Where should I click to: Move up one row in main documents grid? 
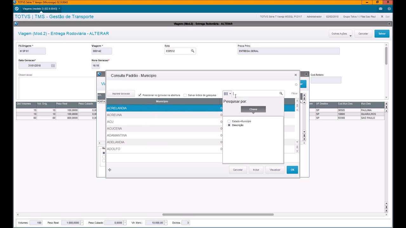click(x=386, y=111)
